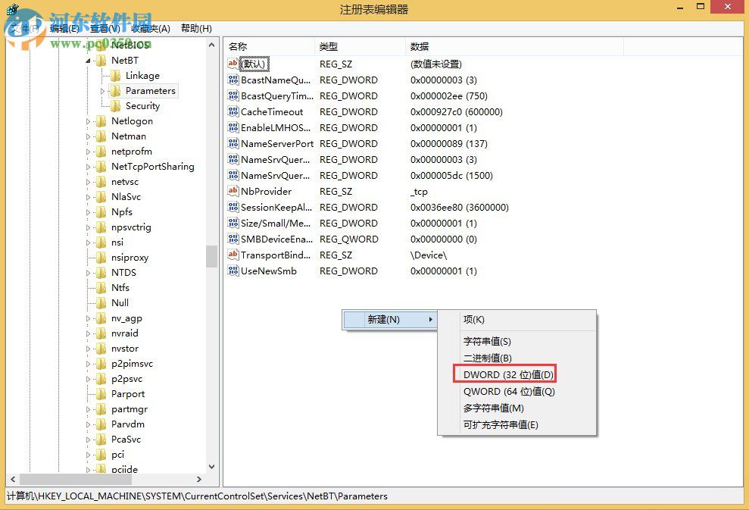This screenshot has height=510, width=749.
Task: Click the DWORD icon next to CacheTimeout
Action: (x=233, y=111)
